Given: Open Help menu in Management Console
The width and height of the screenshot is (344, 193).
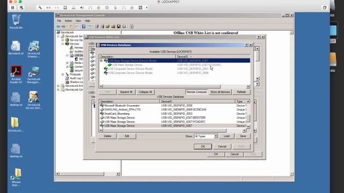Looking at the screenshot, I should pyautogui.click(x=87, y=21).
